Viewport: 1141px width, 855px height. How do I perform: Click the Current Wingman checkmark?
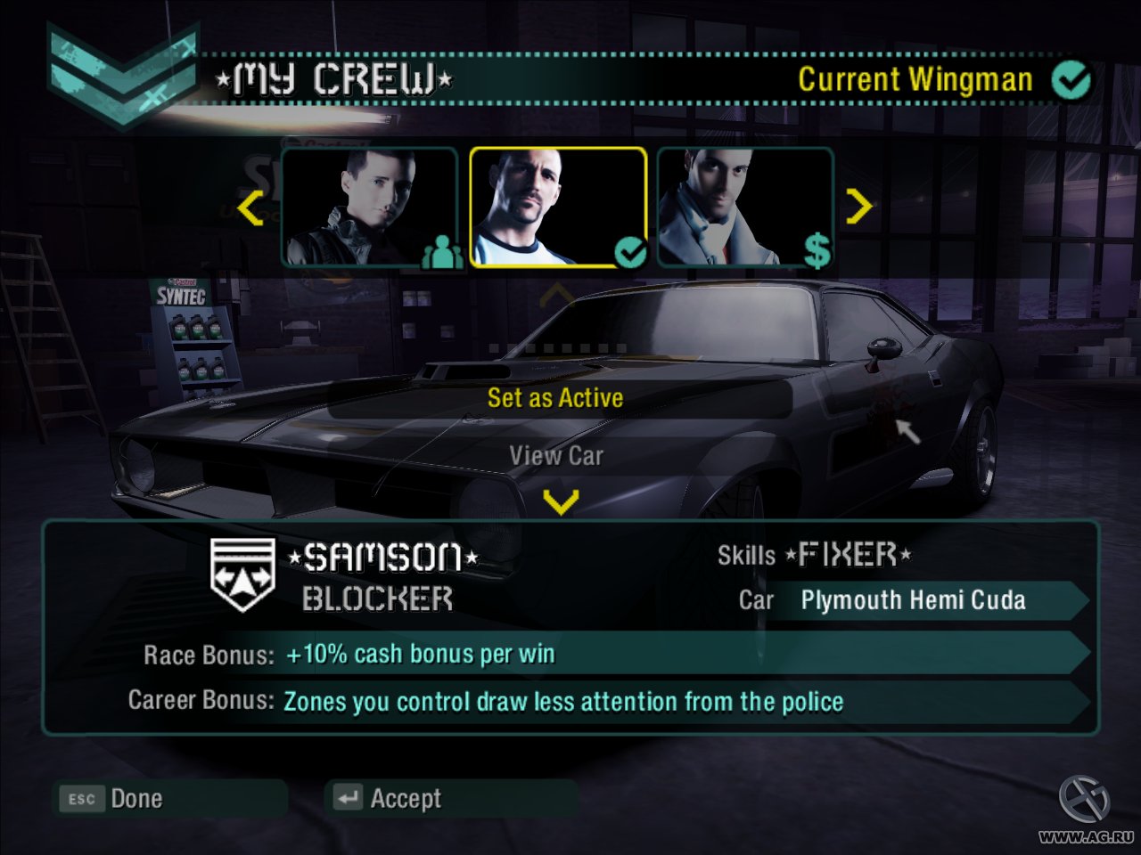(1071, 81)
